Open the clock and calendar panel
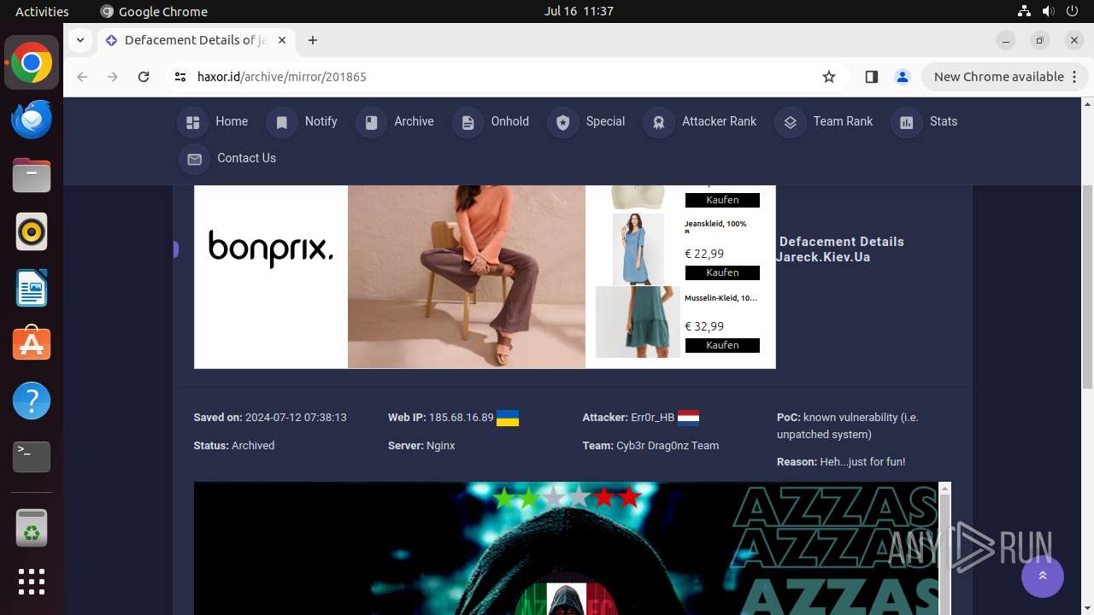The height and width of the screenshot is (615, 1094). 579,11
